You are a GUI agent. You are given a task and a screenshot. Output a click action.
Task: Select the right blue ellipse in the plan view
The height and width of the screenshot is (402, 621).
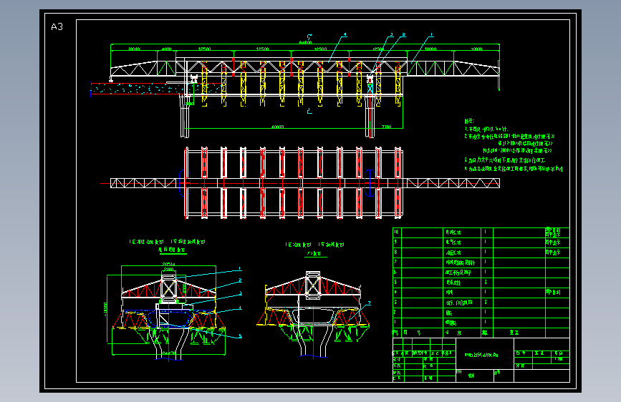[x=370, y=183]
